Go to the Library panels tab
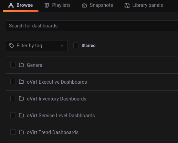This screenshot has height=143, width=178. pos(144,5)
